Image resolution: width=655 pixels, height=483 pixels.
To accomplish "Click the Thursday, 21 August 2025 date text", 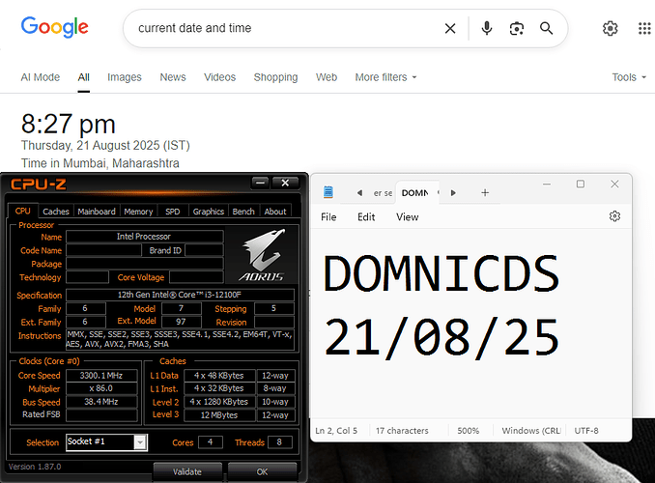I will pos(105,146).
